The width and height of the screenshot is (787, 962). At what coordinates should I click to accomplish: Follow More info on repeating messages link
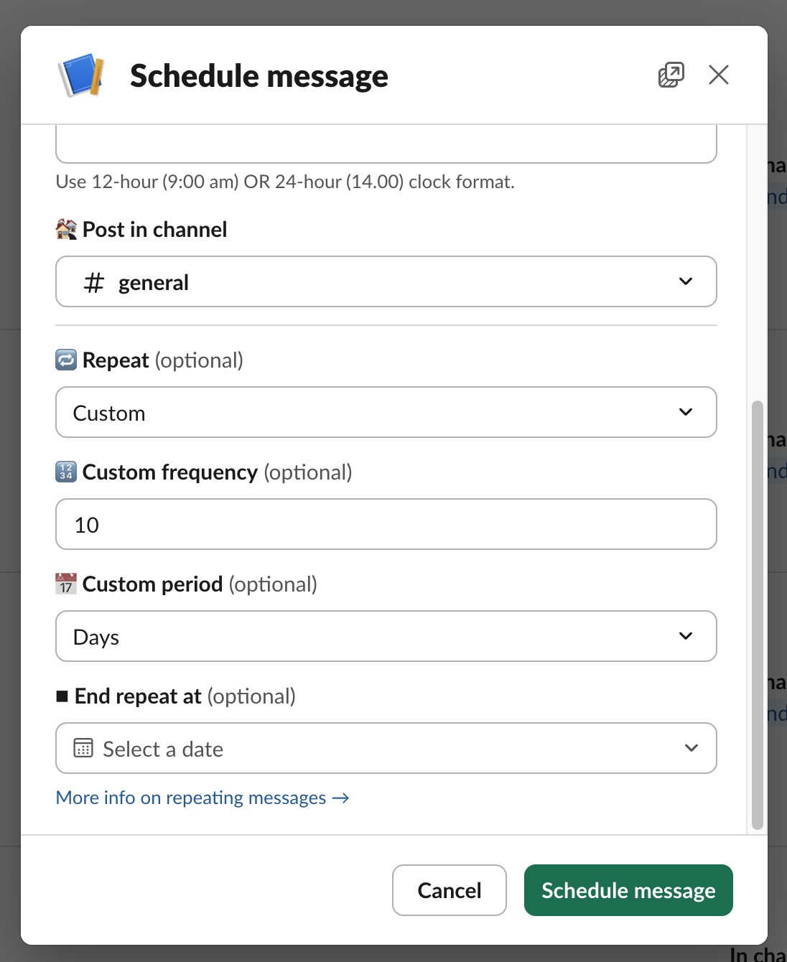tap(202, 798)
